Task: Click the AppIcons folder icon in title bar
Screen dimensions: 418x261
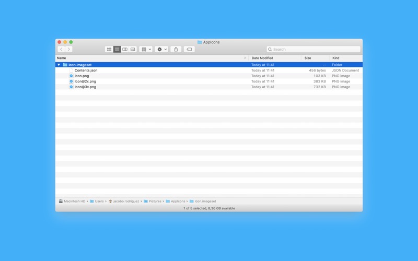Action: 200,42
